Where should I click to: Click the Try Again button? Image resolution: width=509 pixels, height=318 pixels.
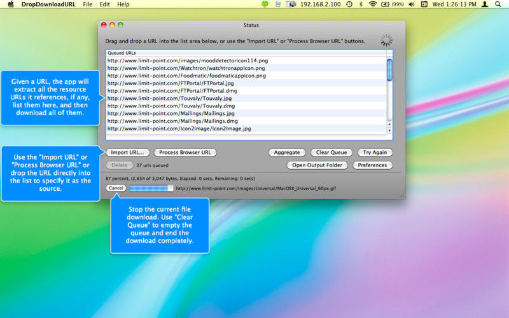(x=375, y=153)
